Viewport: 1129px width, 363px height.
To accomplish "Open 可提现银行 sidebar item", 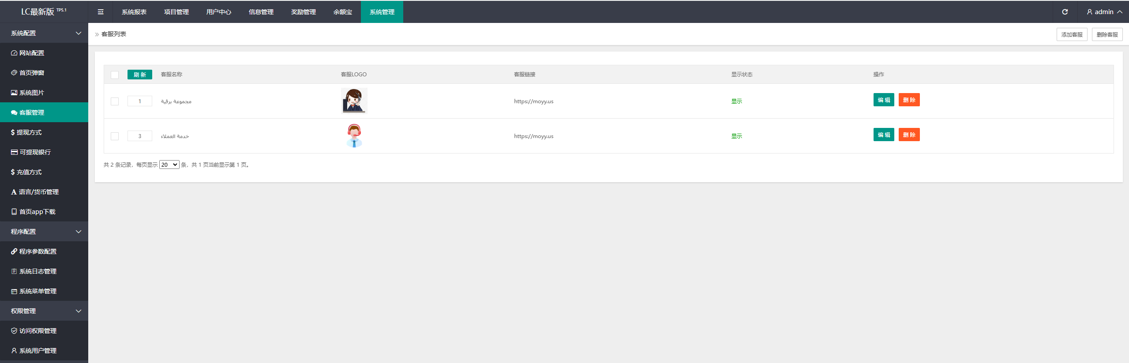I will (35, 152).
